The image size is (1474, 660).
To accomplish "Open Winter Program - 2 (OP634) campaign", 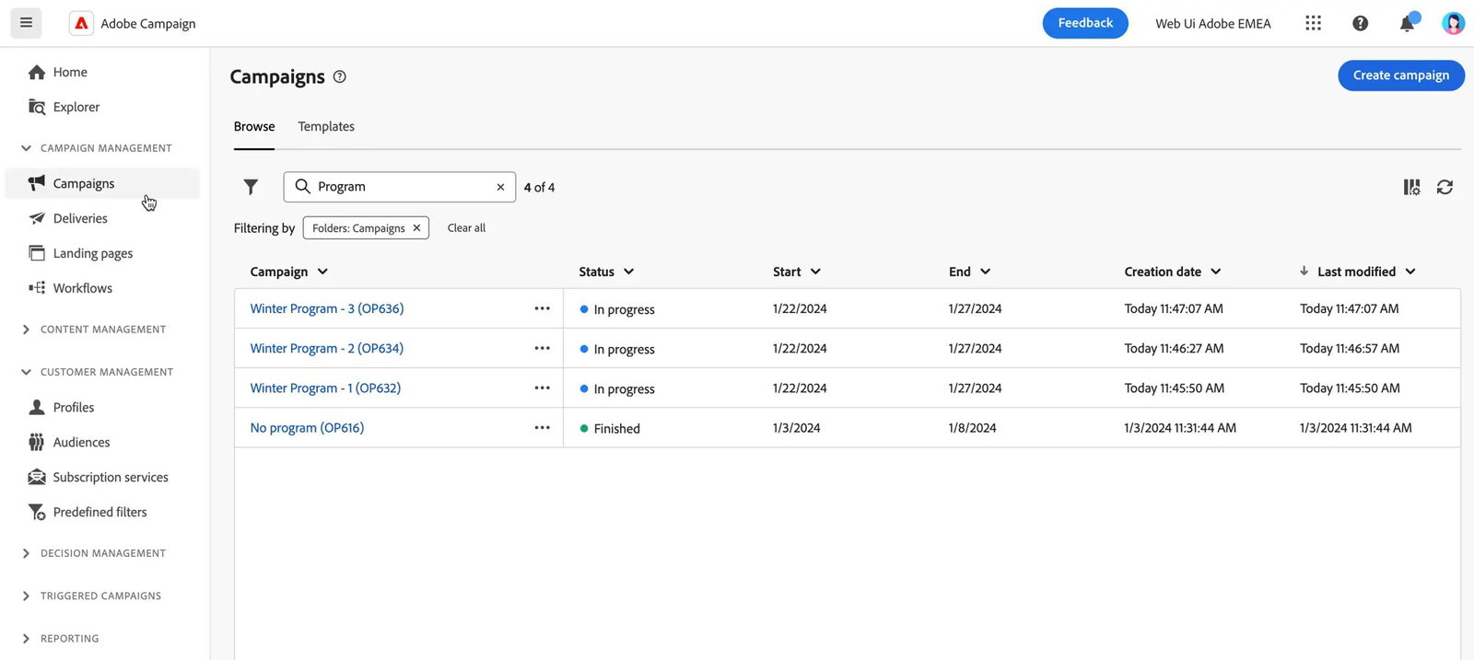I will (327, 348).
